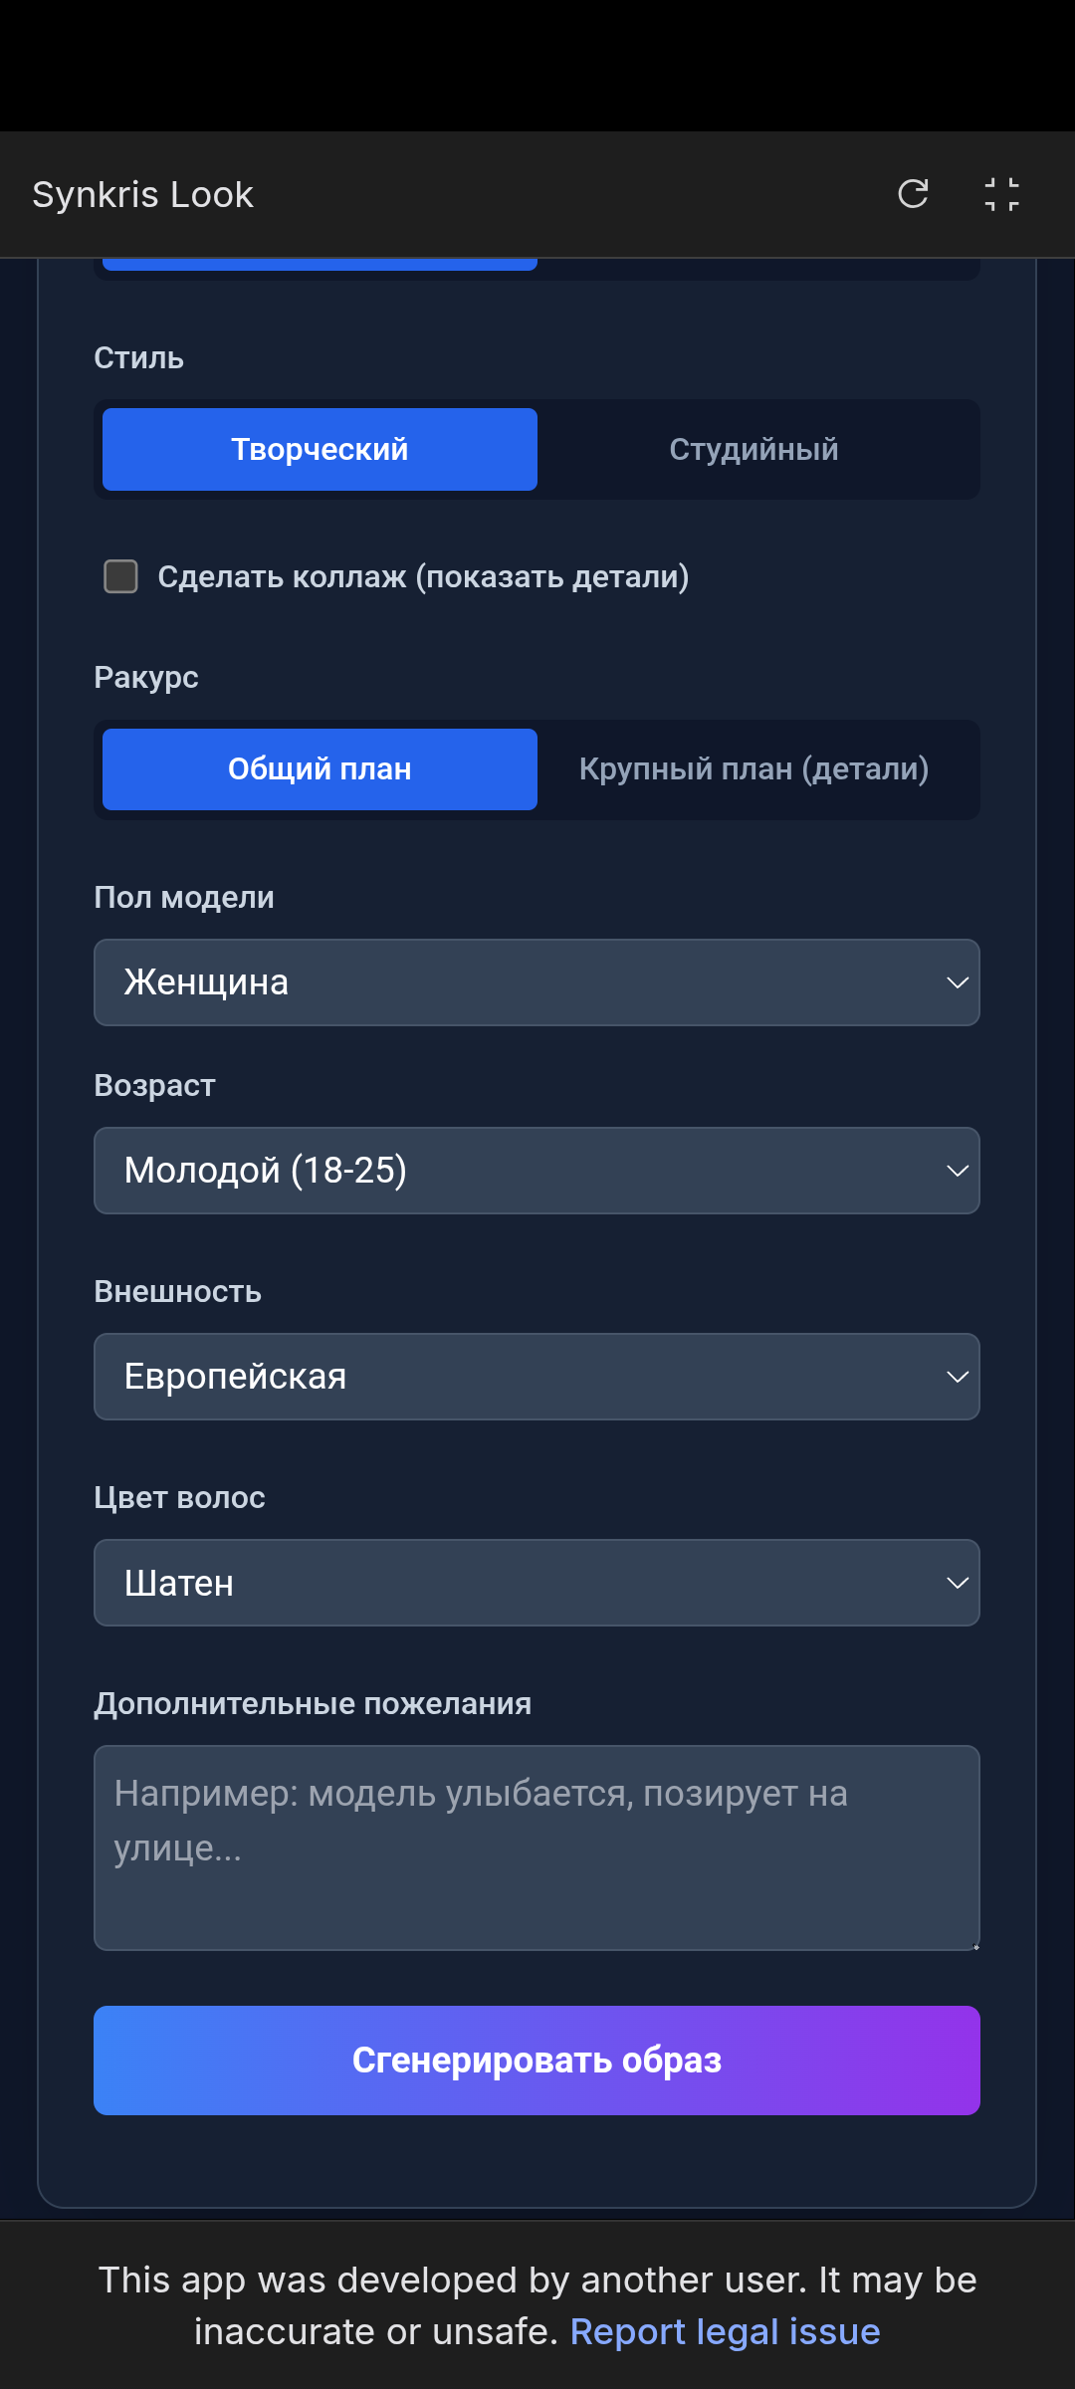Image resolution: width=1075 pixels, height=2389 pixels.
Task: Click the "Сделать коллаж" label text
Action: [x=424, y=576]
